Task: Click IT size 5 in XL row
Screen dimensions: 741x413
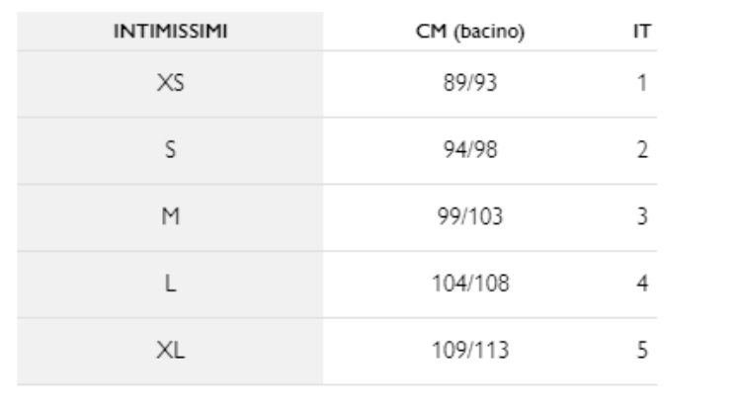Action: click(642, 352)
